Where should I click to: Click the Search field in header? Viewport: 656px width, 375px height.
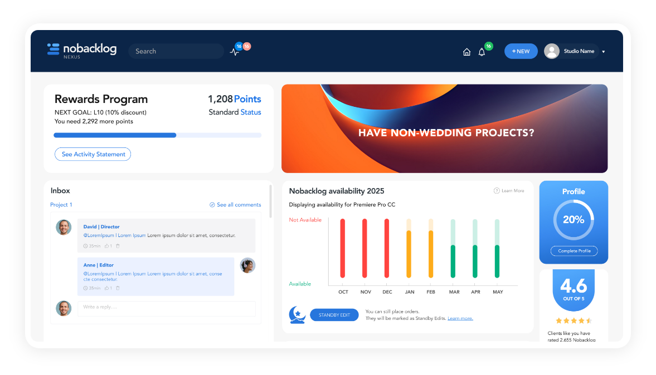tap(176, 51)
